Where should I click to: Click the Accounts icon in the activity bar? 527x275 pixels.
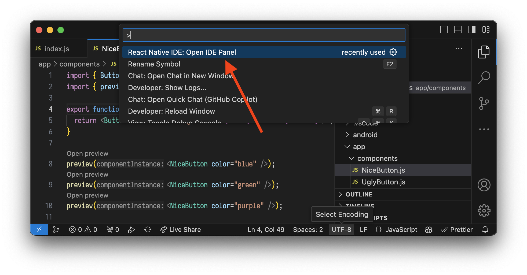(484, 185)
